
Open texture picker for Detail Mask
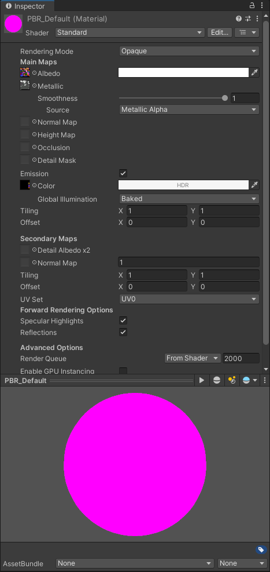coord(35,160)
